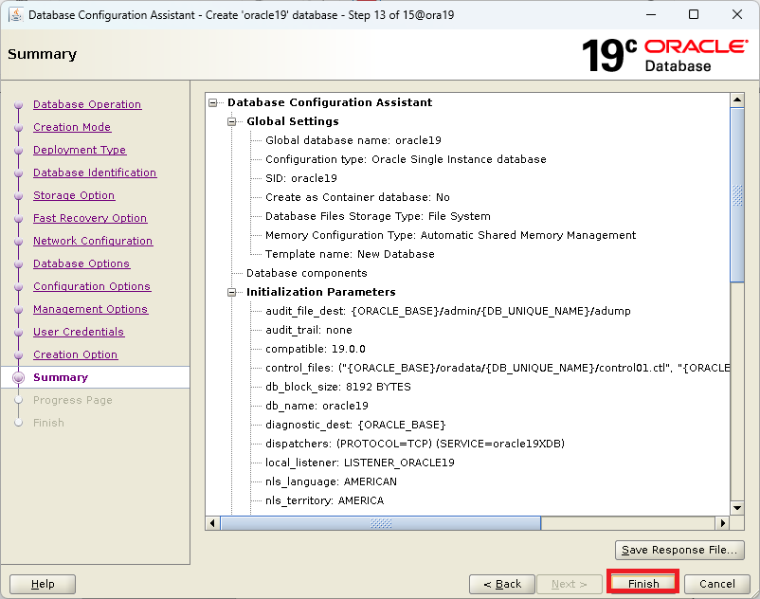Select the 'SID: oracle19' row

301,178
